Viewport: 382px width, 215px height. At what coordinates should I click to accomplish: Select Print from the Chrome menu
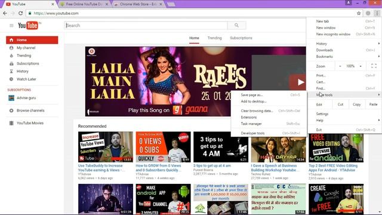[x=344, y=76]
